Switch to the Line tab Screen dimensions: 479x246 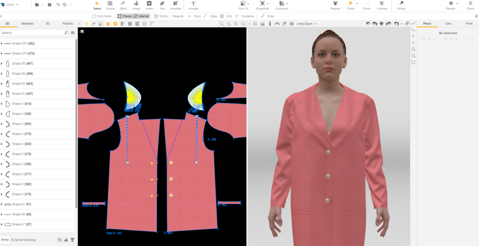click(448, 23)
